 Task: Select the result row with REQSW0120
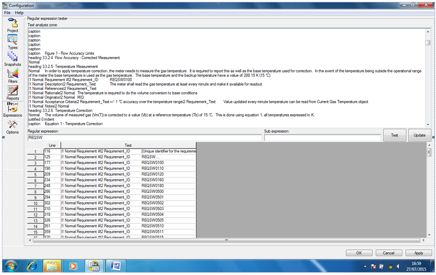click(112, 174)
